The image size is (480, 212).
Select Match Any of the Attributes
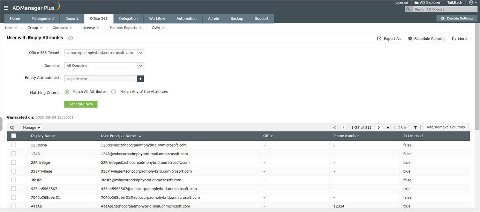[x=113, y=92]
